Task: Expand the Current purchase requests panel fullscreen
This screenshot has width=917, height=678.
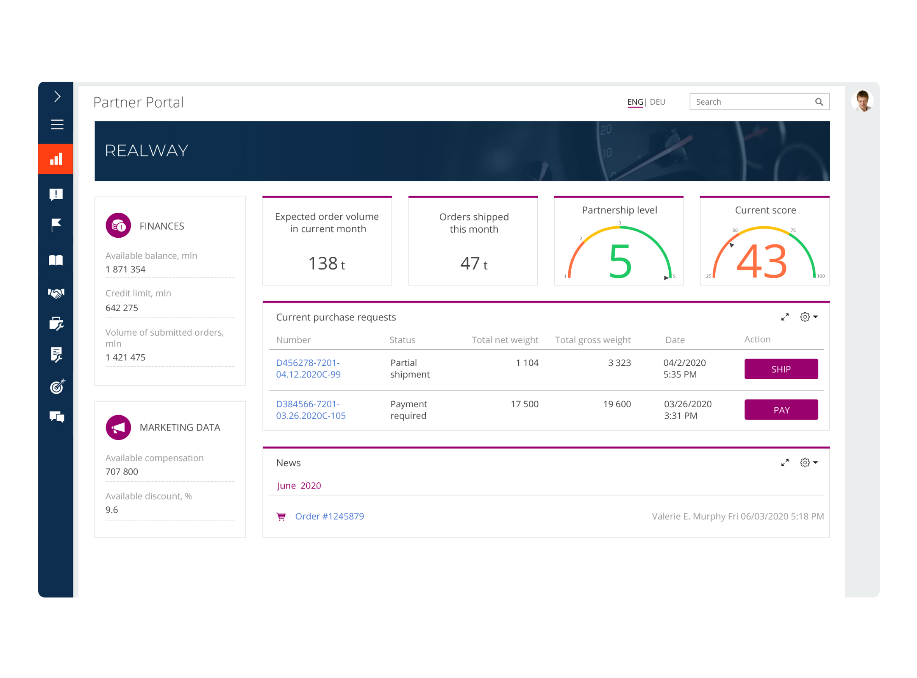Action: (785, 317)
